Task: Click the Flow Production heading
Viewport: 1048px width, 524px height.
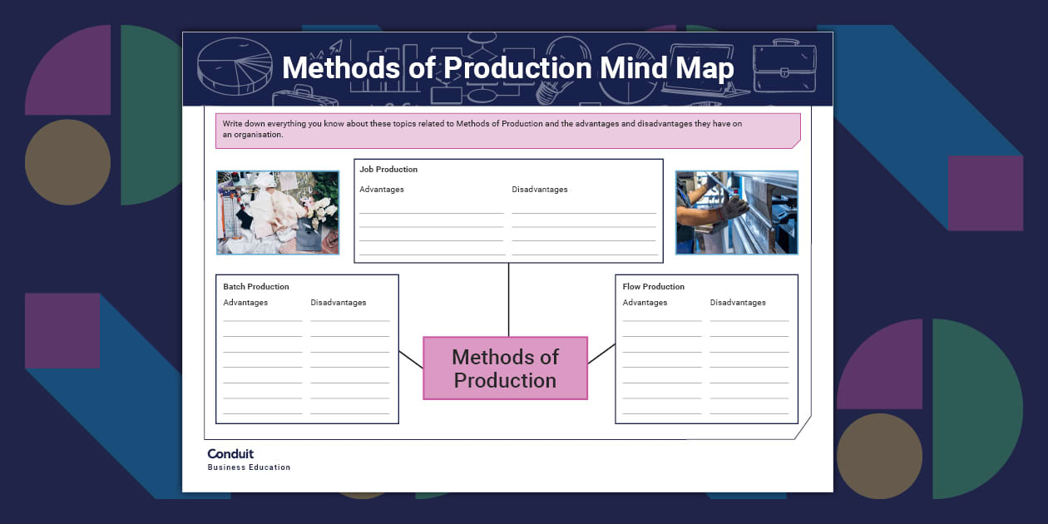Action: point(654,287)
